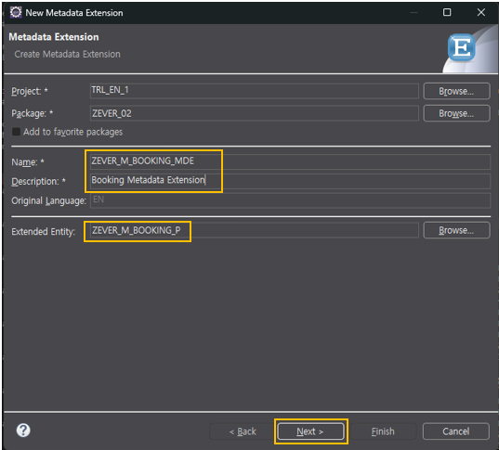The width and height of the screenshot is (499, 450).
Task: Enable Add to favorite packages checkbox
Action: tap(16, 132)
